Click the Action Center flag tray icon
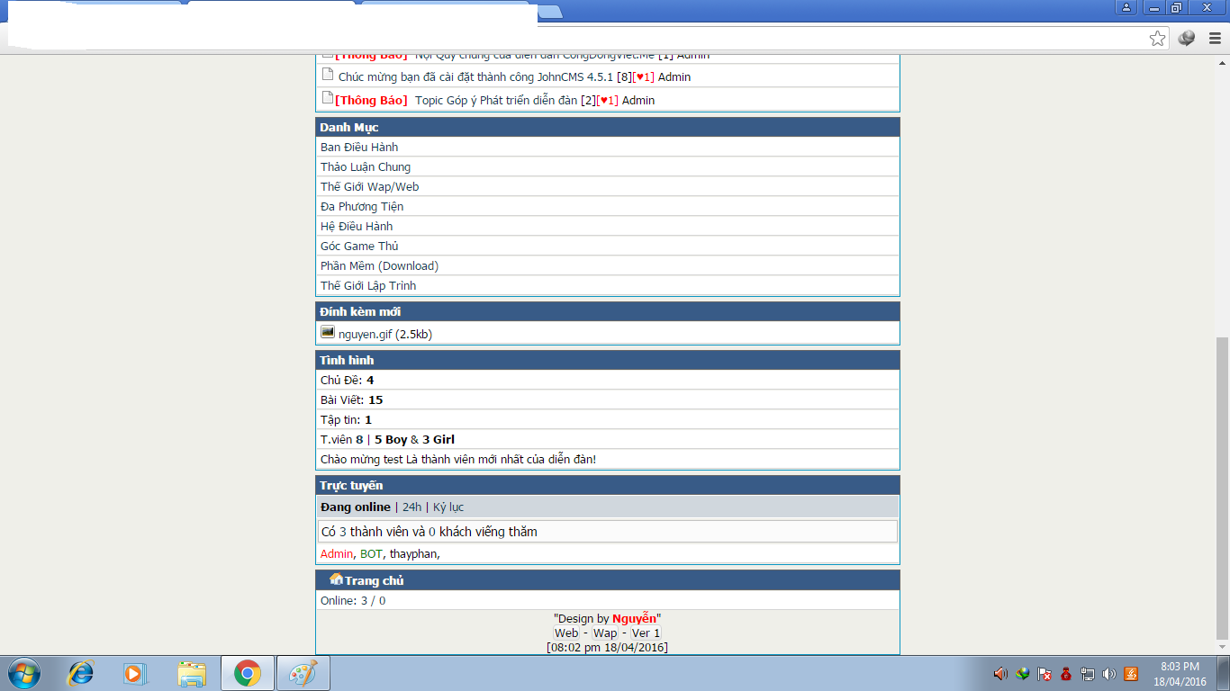Viewport: 1230px width, 691px height. click(x=1045, y=674)
